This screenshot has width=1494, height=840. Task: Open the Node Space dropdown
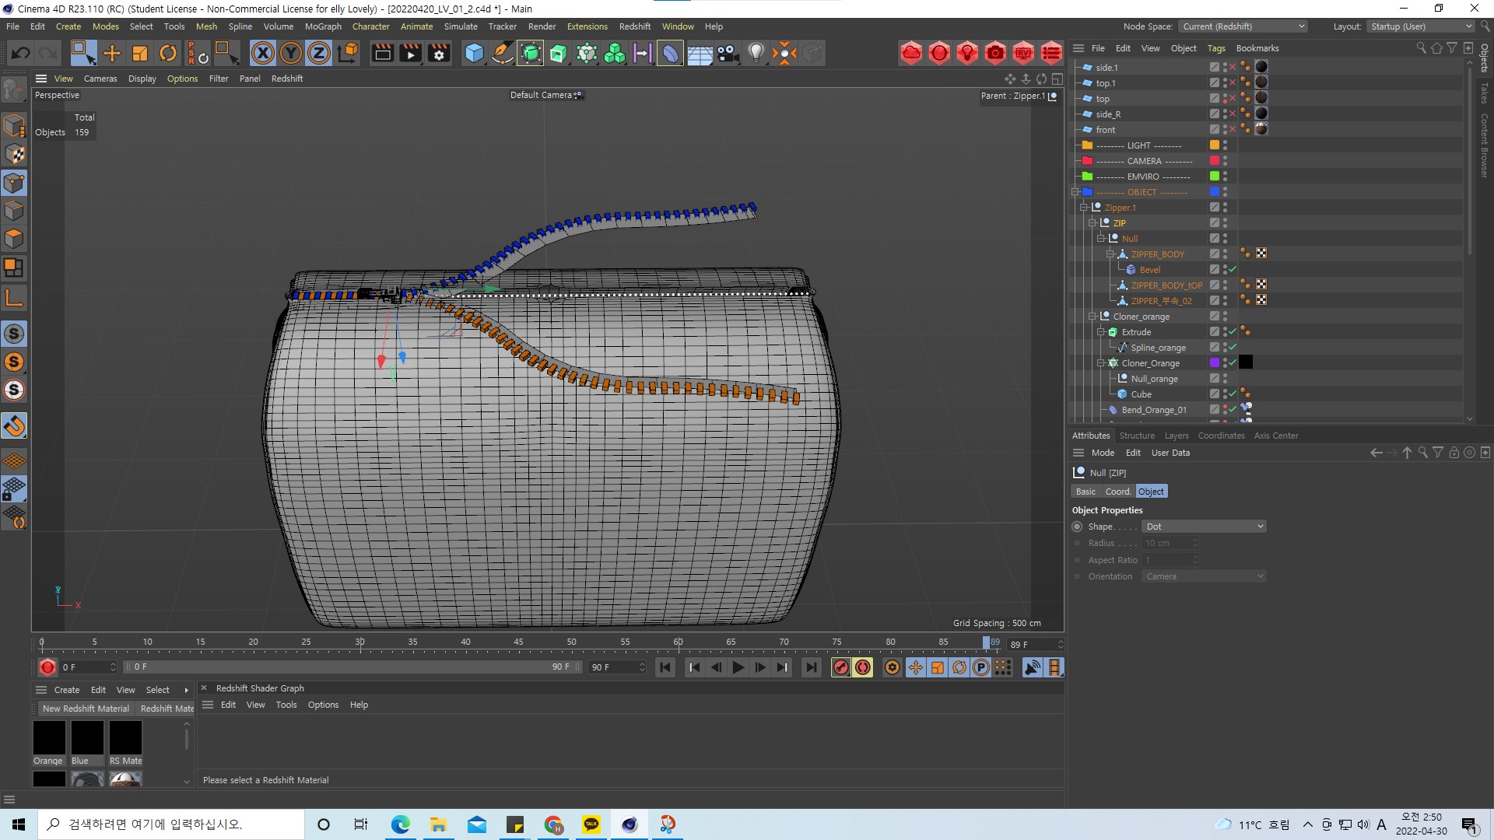(1243, 26)
